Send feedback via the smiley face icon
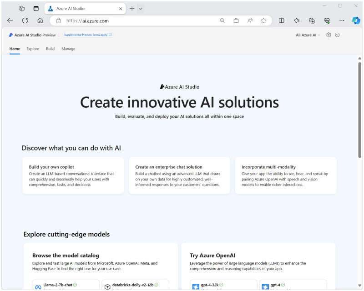 coord(337,35)
